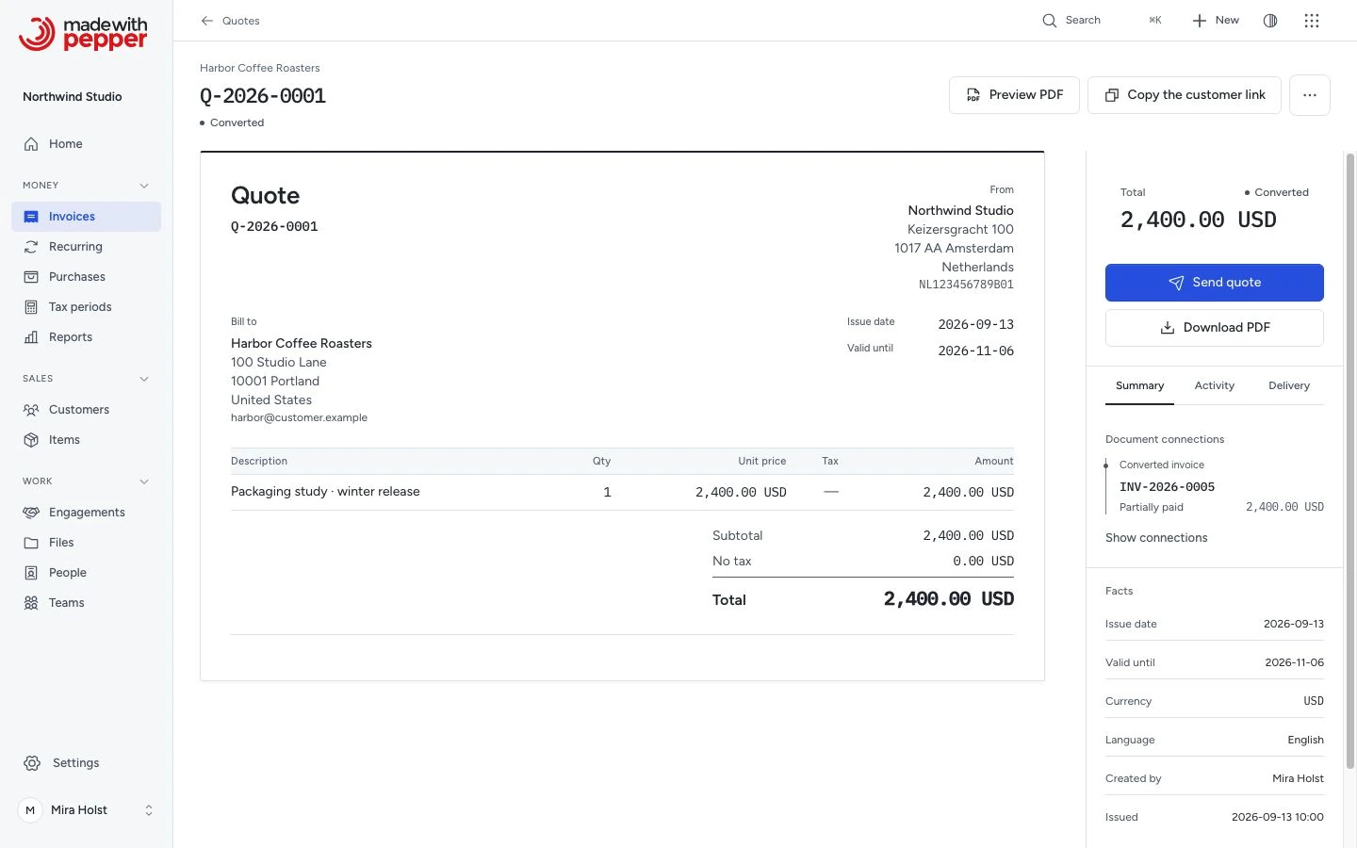Click the Valid until 2026-11-06 date in quote
Image resolution: width=1357 pixels, height=848 pixels.
[975, 351]
